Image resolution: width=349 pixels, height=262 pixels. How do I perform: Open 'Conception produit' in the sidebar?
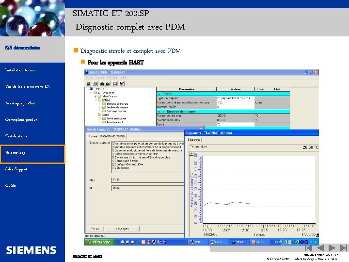21,120
